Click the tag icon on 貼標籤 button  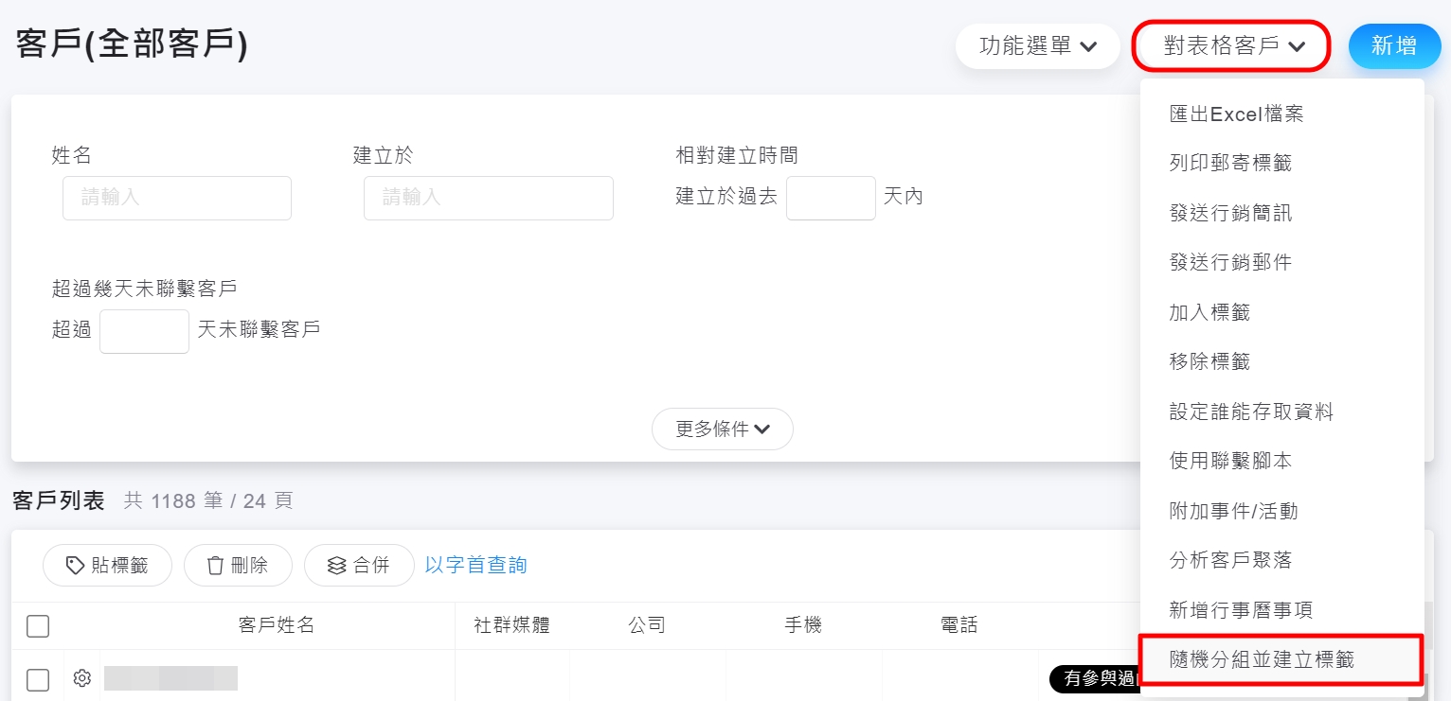click(75, 566)
